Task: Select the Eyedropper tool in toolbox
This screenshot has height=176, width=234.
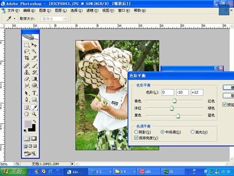Action: tap(34, 107)
